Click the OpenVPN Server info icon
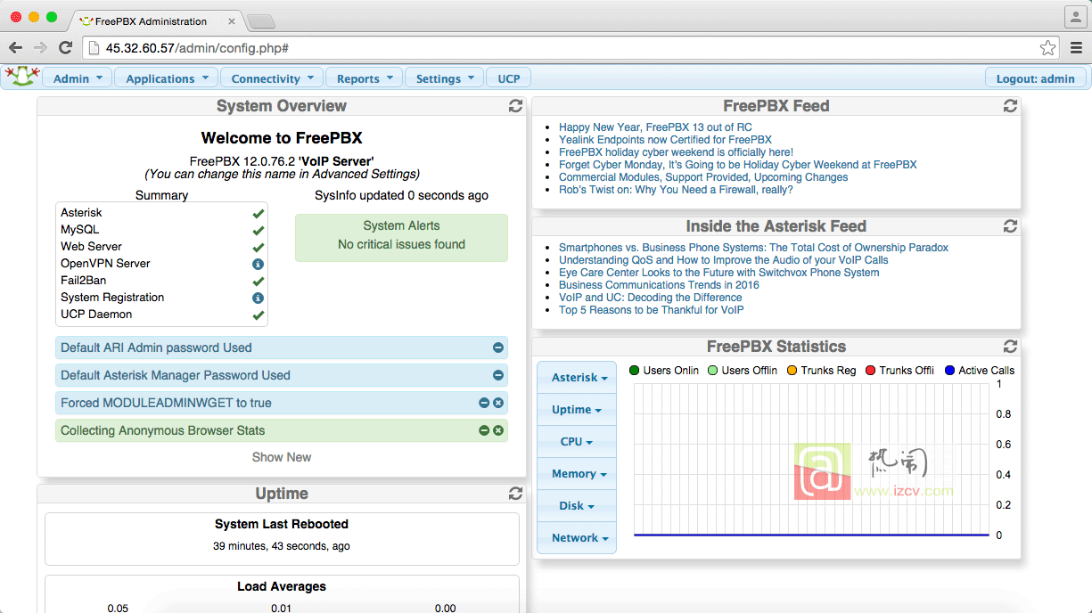Screen dimensions: 1092x613 click(258, 264)
